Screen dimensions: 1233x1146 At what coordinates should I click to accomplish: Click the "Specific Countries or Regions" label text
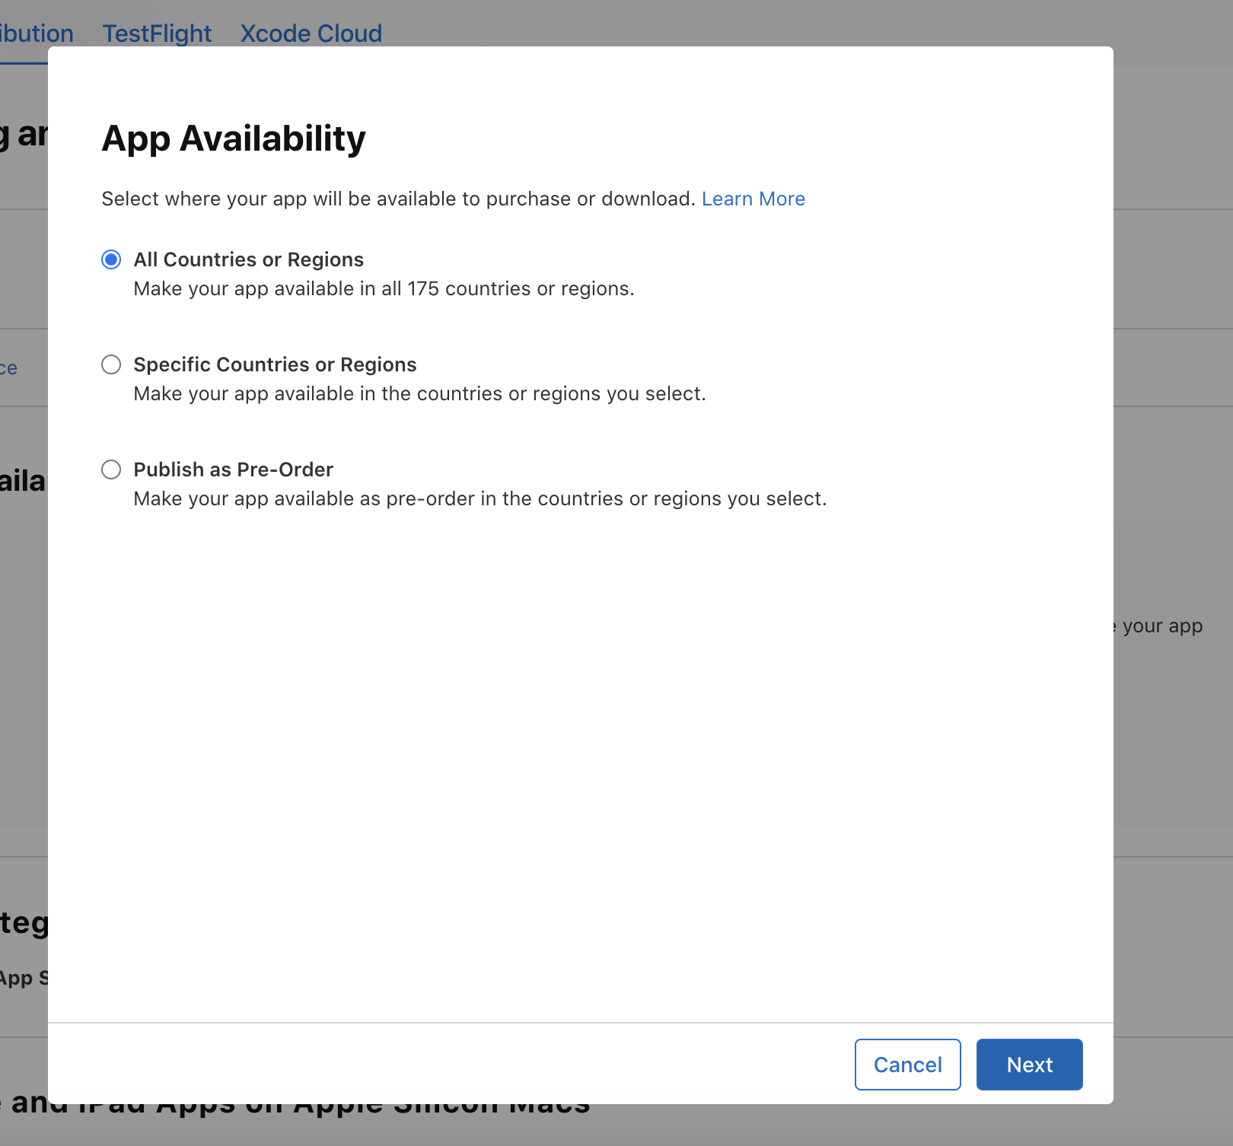(275, 364)
